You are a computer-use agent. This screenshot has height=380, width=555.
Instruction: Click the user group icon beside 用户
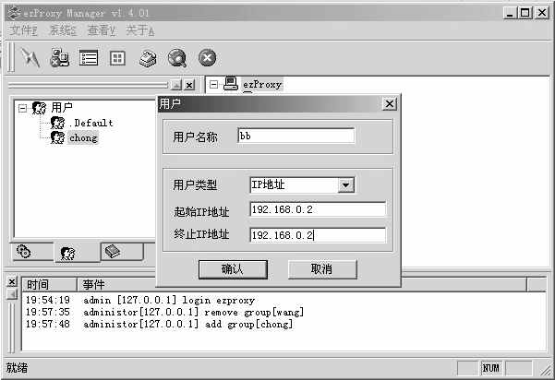coord(39,108)
